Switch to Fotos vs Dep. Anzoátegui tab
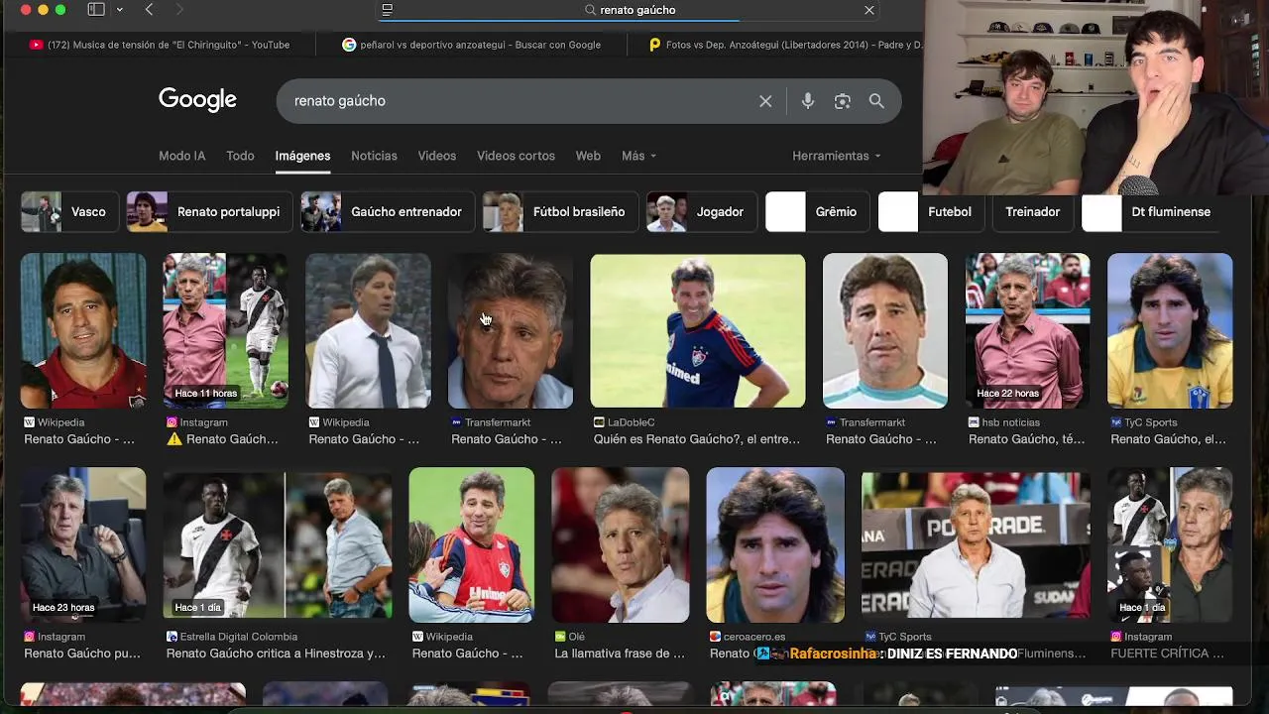The image size is (1269, 714). point(783,45)
